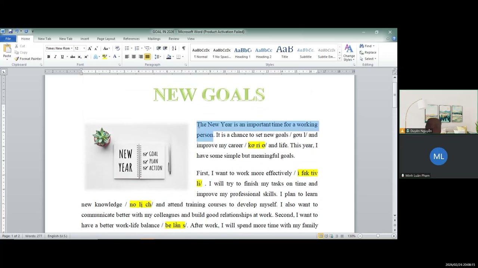
Task: Click the New Year notebook image
Action: pos(136,157)
